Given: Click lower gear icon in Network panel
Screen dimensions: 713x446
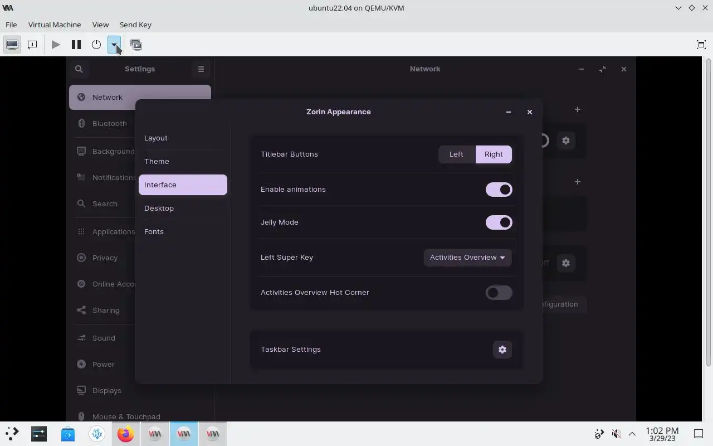Looking at the screenshot, I should pyautogui.click(x=566, y=263).
